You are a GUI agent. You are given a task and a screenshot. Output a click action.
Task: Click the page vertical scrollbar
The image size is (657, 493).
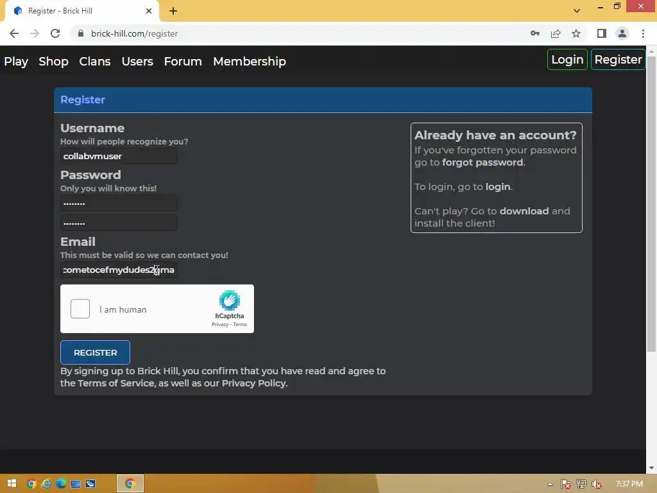(x=651, y=203)
